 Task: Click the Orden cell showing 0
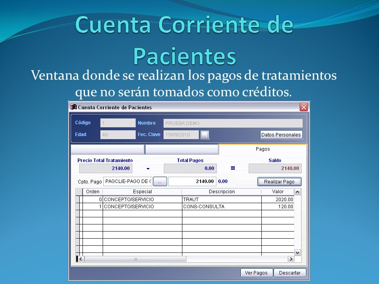coord(93,200)
